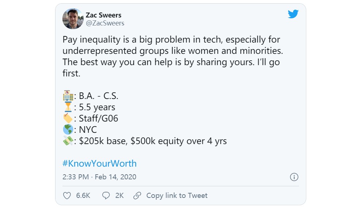Screen dimensions: 361x207
Task: Click the hourglass emoji
Action: 68,107
